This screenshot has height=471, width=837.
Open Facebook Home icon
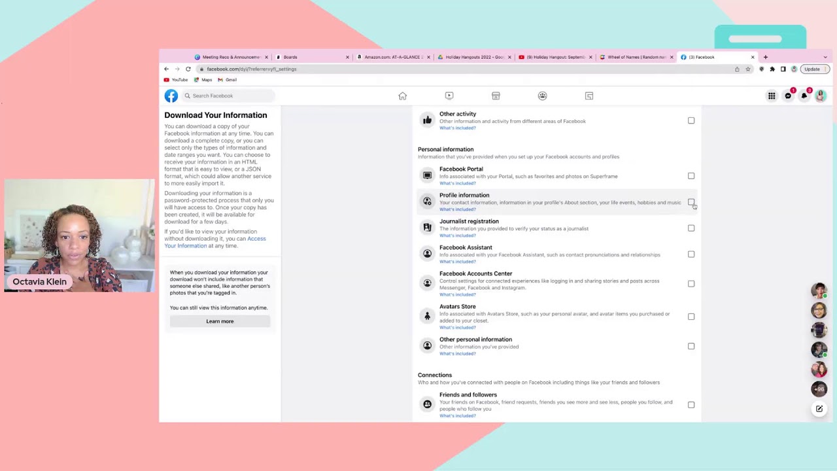pyautogui.click(x=403, y=96)
